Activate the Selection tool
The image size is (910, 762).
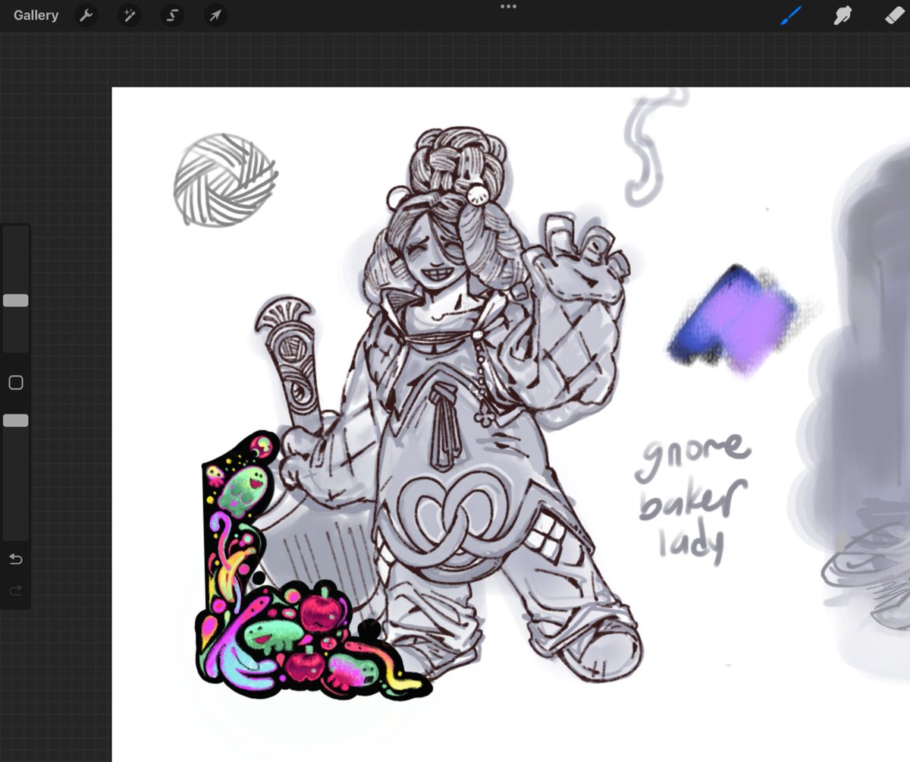pyautogui.click(x=172, y=15)
